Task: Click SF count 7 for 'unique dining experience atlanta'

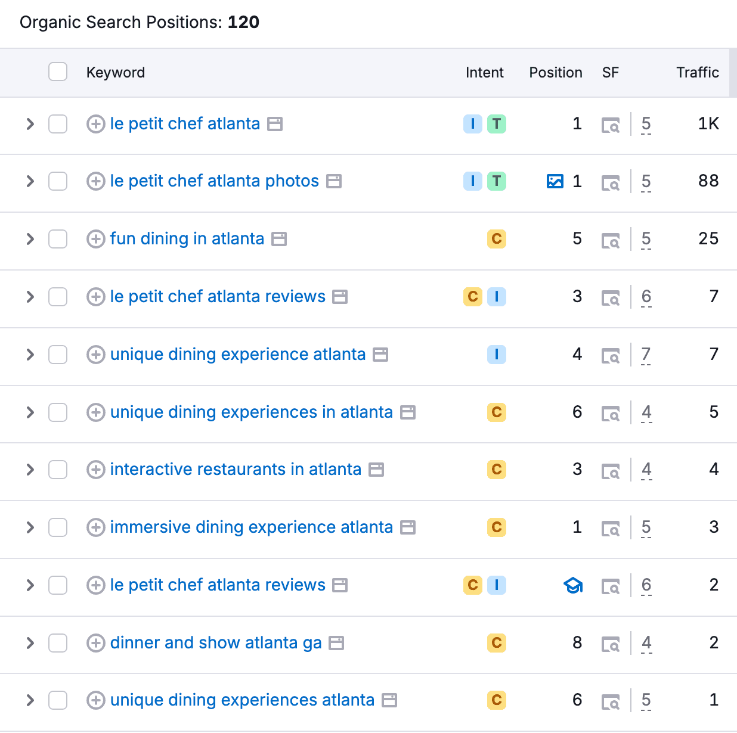Action: point(646,355)
